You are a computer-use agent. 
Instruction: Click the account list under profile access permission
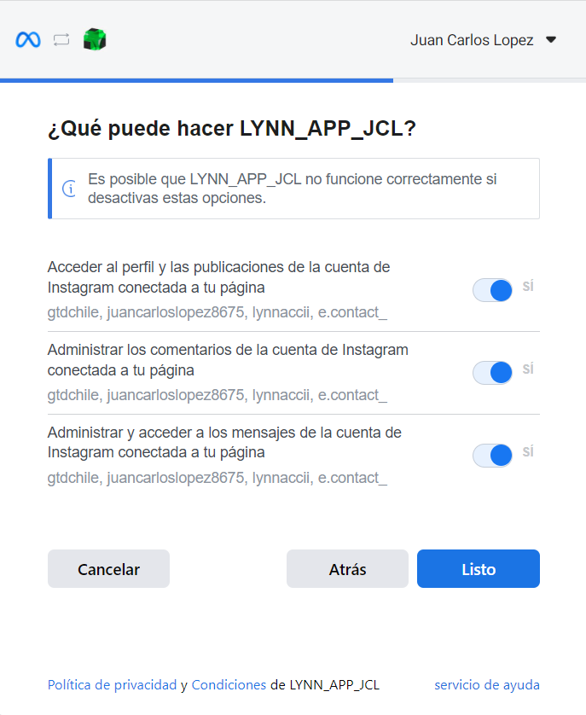click(x=217, y=312)
